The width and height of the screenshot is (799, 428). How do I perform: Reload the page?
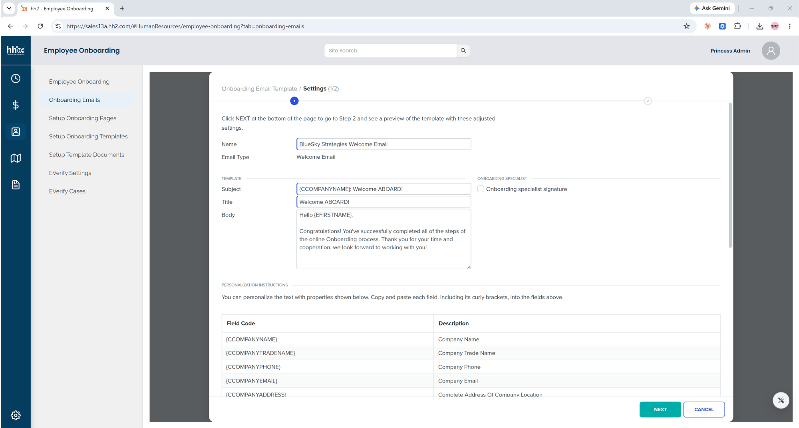40,26
